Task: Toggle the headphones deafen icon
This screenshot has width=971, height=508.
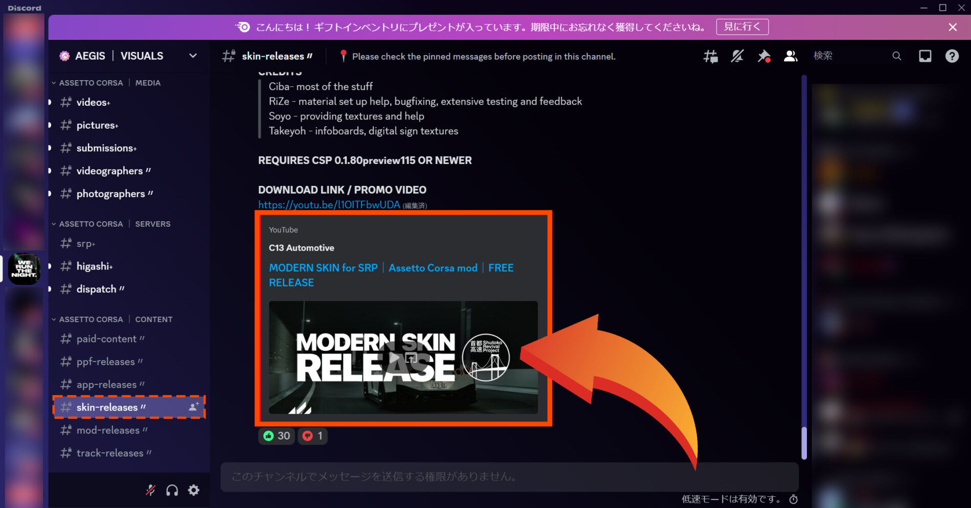Action: pyautogui.click(x=172, y=490)
